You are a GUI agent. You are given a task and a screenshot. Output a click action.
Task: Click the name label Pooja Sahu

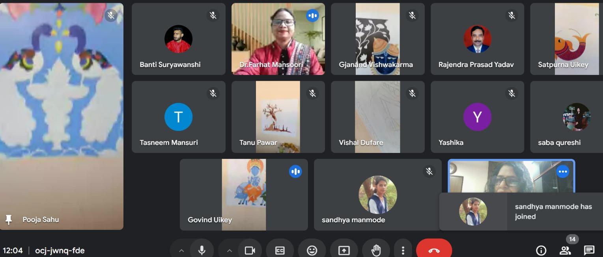point(41,220)
